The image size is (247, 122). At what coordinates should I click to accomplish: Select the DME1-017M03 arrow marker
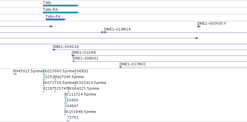tap(121, 67)
